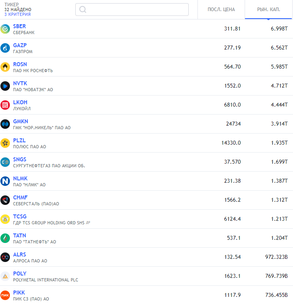Click the Tatneft TATN logo icon
The image size is (293, 304).
tap(5, 238)
